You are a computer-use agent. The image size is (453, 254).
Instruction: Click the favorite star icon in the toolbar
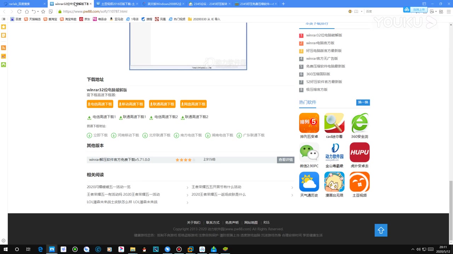click(43, 11)
